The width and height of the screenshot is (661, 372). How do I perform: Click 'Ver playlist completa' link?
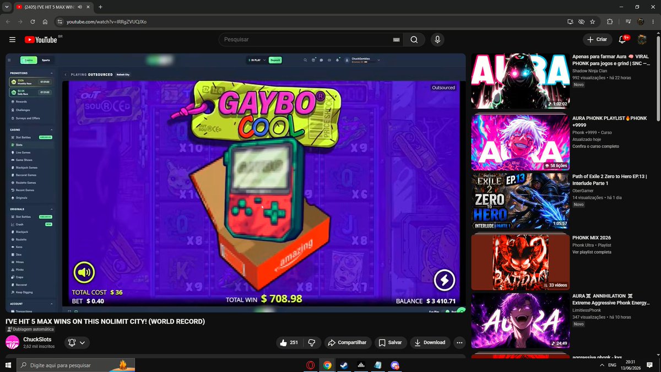tap(592, 252)
